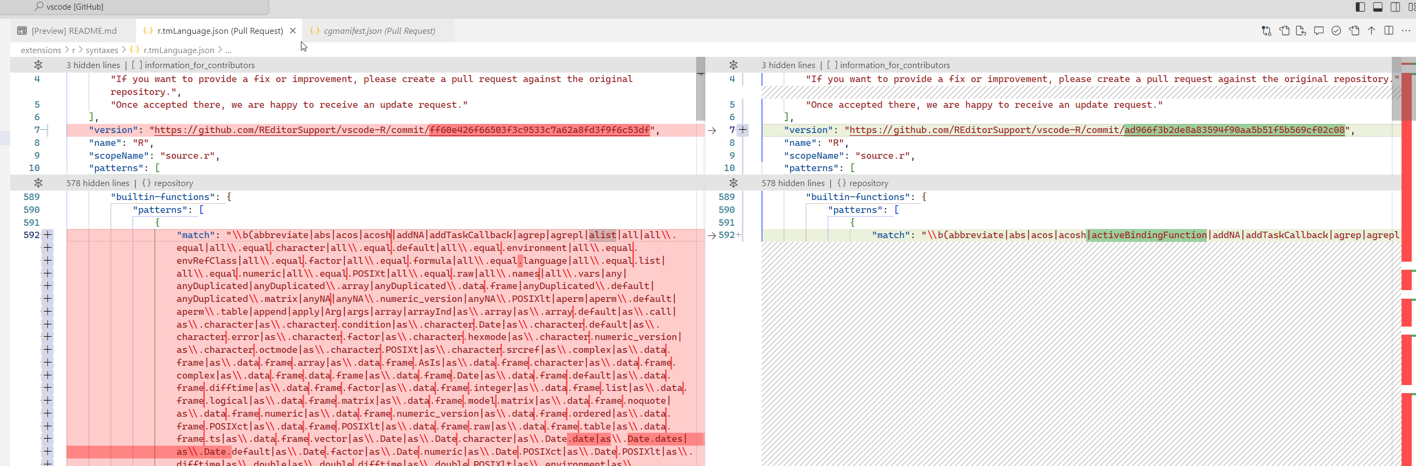Toggle side-by-side diff view icon in editor toolbar
The height and width of the screenshot is (466, 1416).
[1389, 31]
